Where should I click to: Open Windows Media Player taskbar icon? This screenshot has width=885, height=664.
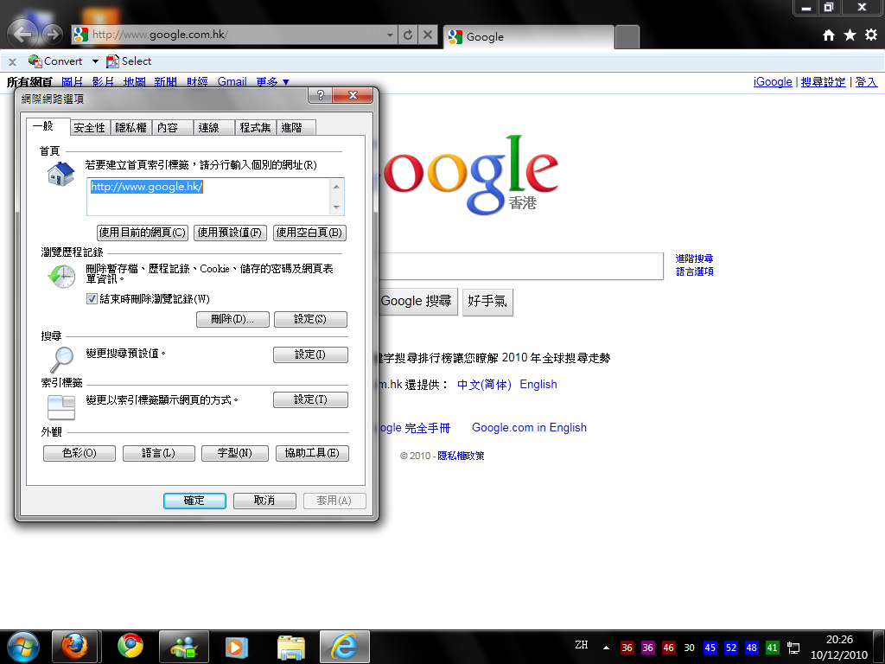point(237,647)
